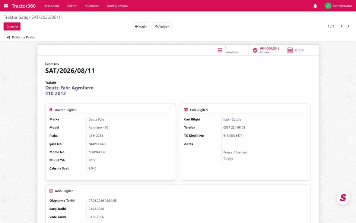Click the Tahsilatlar list icon

(220, 50)
